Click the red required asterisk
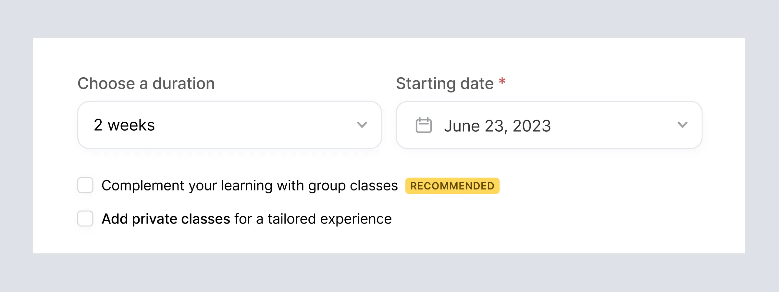Screen dimensions: 779x292 pyautogui.click(x=502, y=81)
